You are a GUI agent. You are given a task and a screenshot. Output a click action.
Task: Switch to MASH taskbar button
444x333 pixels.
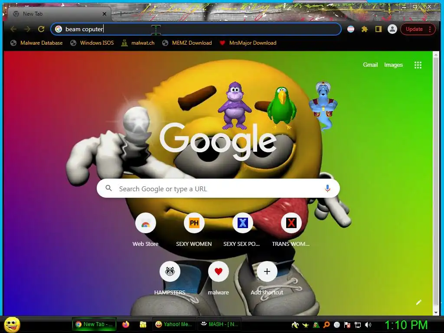tap(219, 324)
